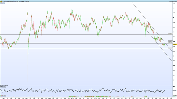Open the Volumen indicator label
The height and width of the screenshot is (99, 177).
click(x=3, y=96)
